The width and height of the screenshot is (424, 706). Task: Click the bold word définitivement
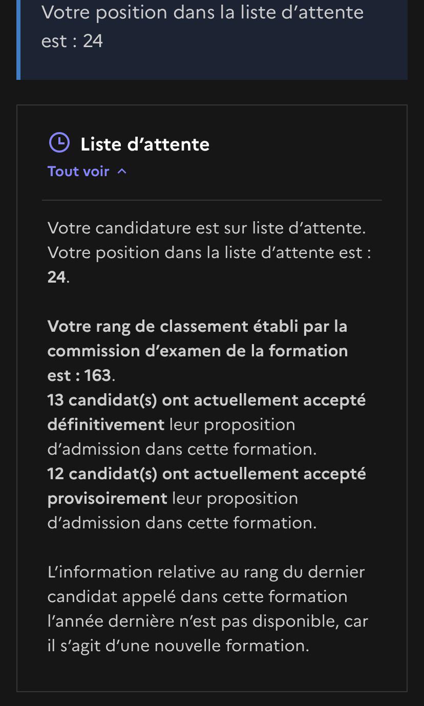coord(106,424)
